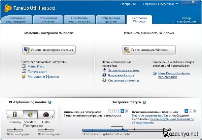Click info icon beside Настройка статуса
The width and height of the screenshot is (202, 140).
[x=144, y=102]
